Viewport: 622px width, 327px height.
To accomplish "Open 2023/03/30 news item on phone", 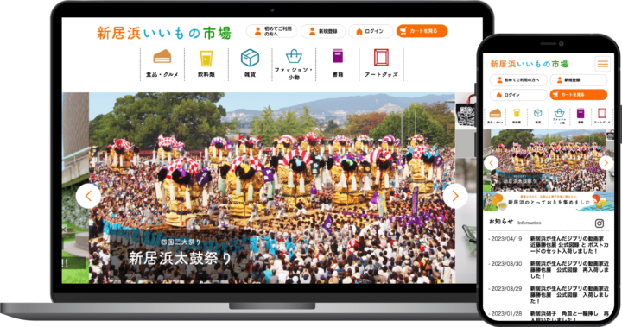I will coord(549,269).
